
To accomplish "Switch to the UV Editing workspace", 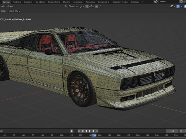I will coord(40,2).
